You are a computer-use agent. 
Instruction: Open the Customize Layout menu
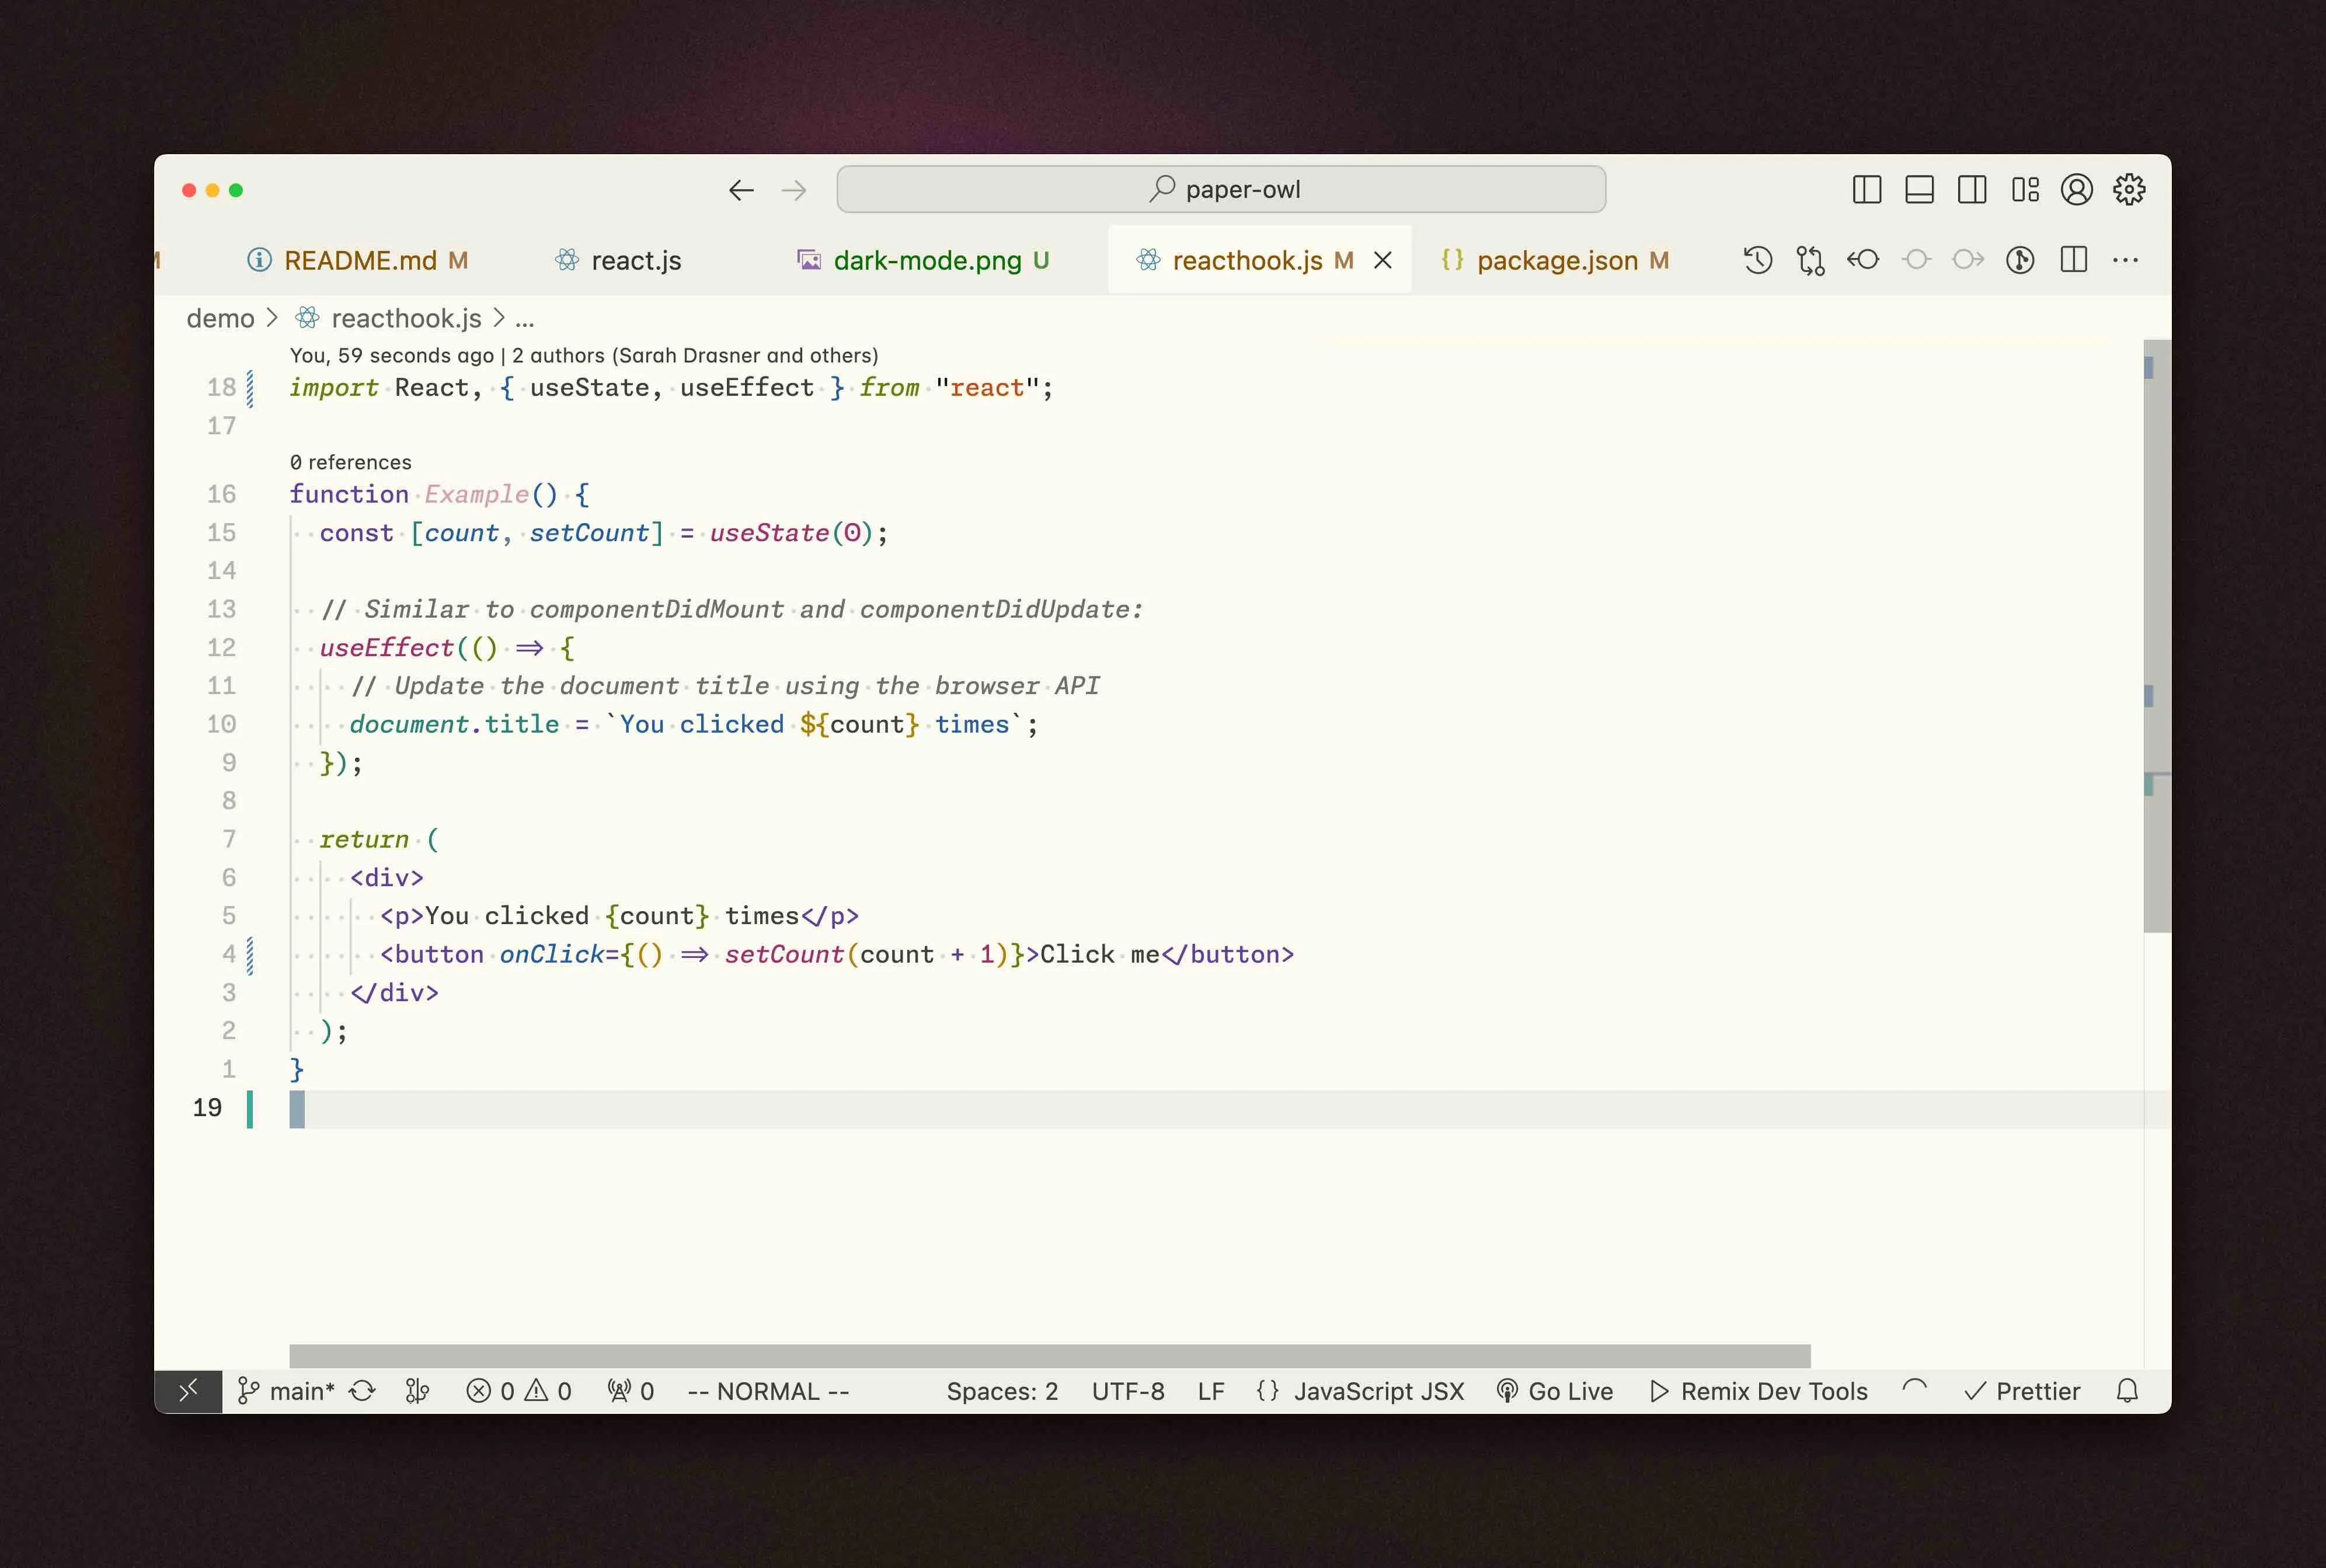tap(2025, 189)
